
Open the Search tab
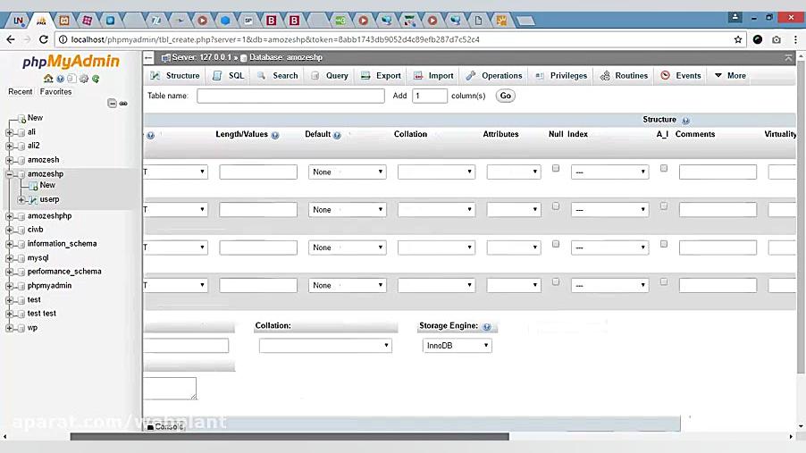[278, 76]
